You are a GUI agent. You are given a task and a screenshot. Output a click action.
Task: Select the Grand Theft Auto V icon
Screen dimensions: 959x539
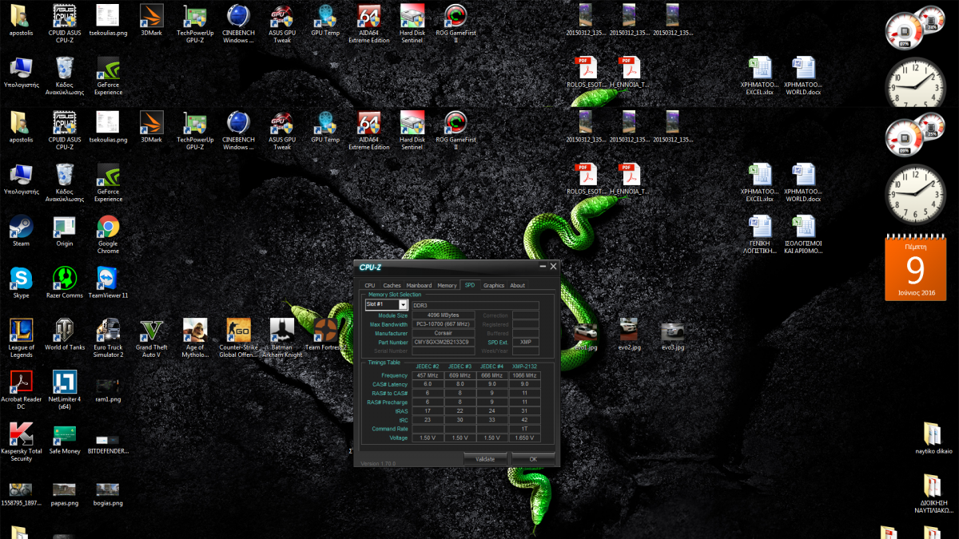click(x=152, y=338)
